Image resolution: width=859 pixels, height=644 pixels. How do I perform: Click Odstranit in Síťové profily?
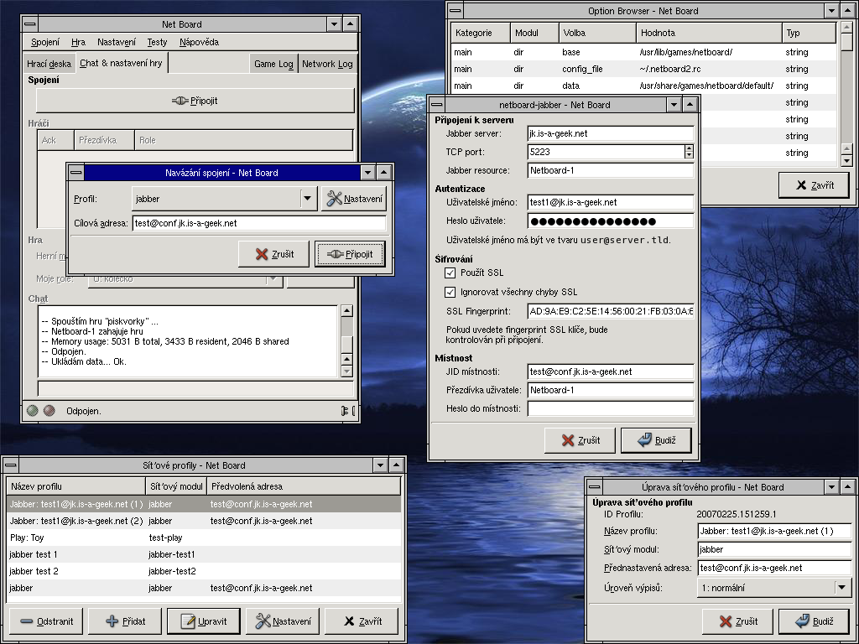(x=46, y=621)
